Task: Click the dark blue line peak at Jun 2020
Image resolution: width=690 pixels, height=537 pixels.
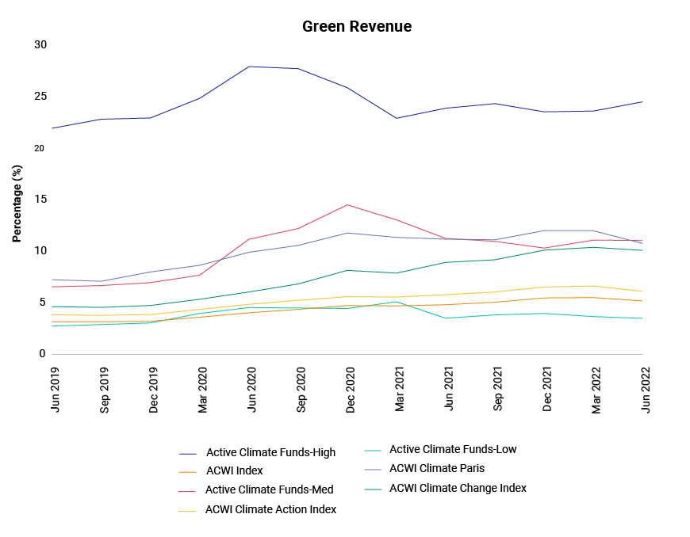Action: (249, 67)
